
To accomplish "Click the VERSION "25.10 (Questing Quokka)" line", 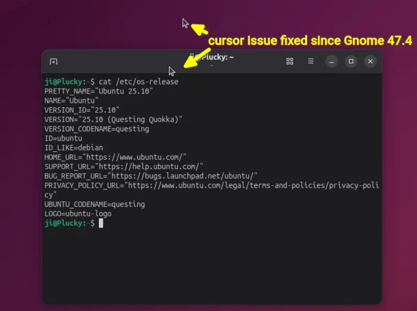I will tap(113, 119).
